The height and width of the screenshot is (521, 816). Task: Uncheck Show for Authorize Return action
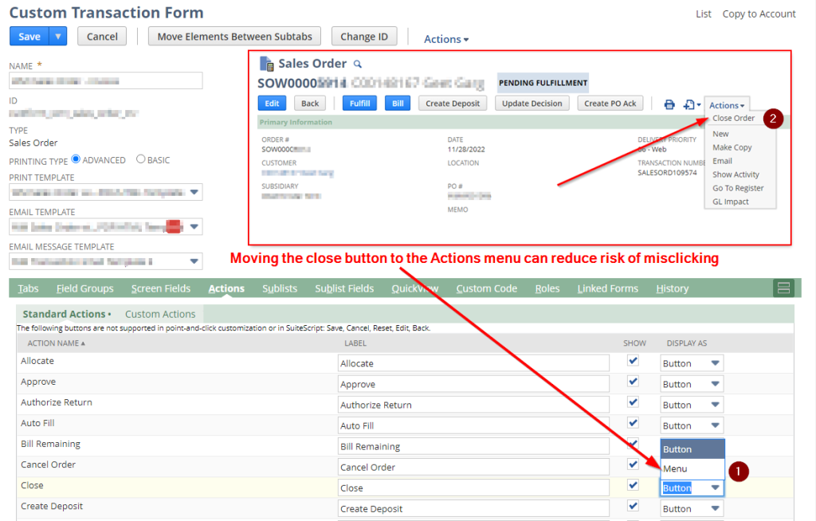pyautogui.click(x=633, y=402)
